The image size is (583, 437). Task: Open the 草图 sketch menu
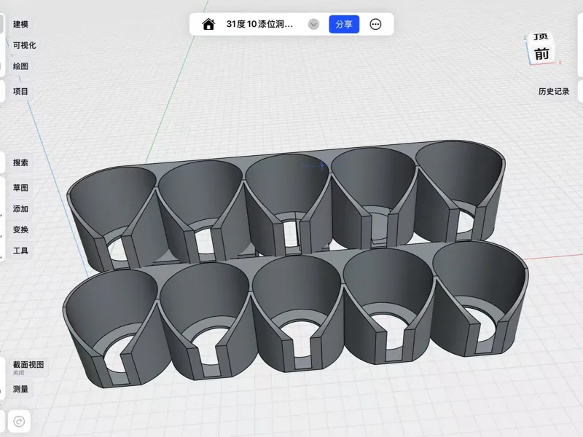pyautogui.click(x=20, y=188)
